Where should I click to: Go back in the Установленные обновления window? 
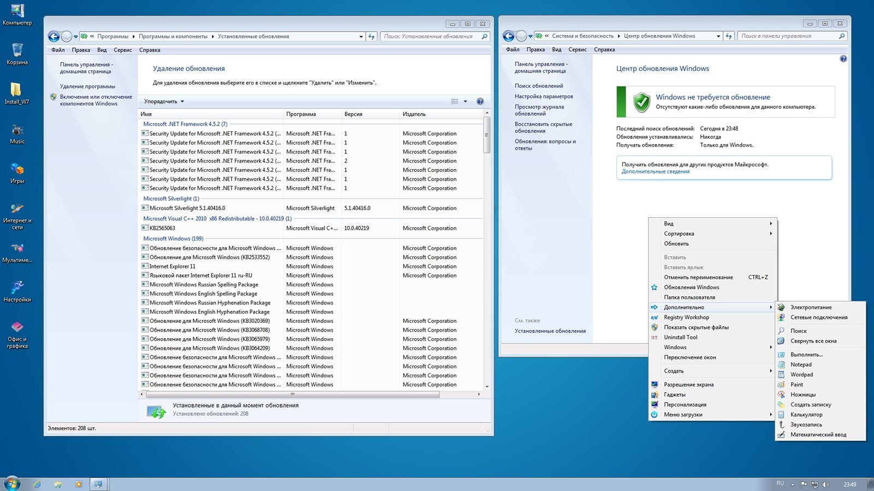[54, 37]
